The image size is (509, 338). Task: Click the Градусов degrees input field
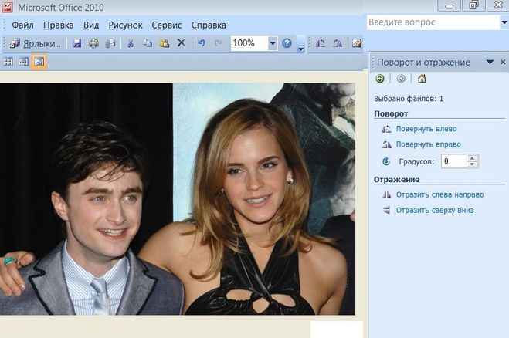tap(453, 161)
